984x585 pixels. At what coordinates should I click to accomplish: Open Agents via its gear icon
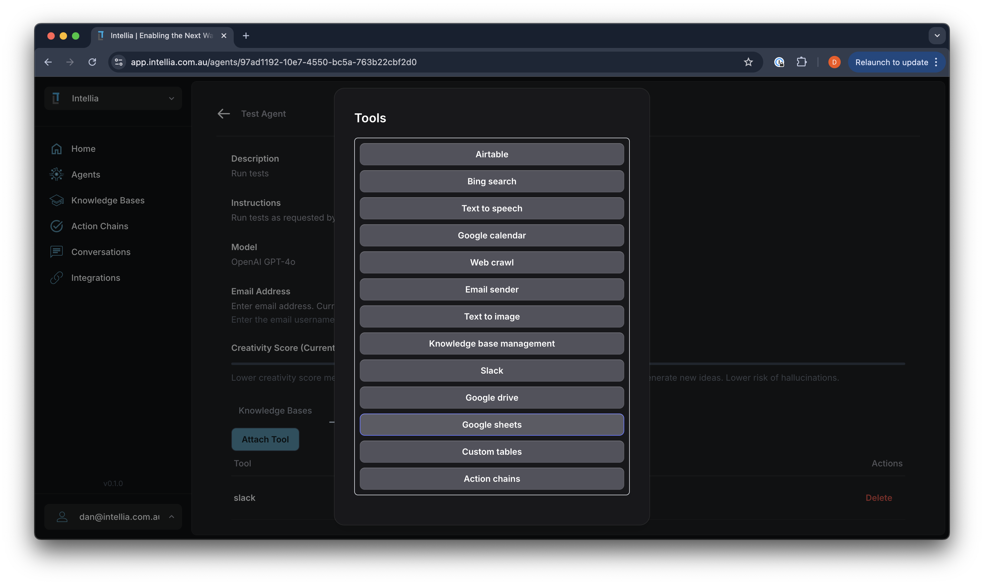pyautogui.click(x=56, y=174)
